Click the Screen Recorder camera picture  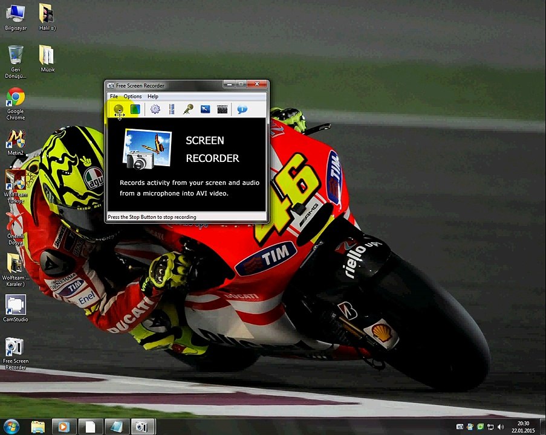[x=148, y=149]
